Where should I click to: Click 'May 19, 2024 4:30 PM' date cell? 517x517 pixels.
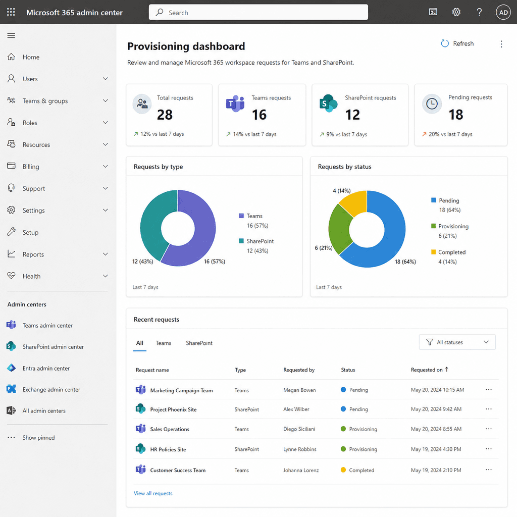pos(436,449)
